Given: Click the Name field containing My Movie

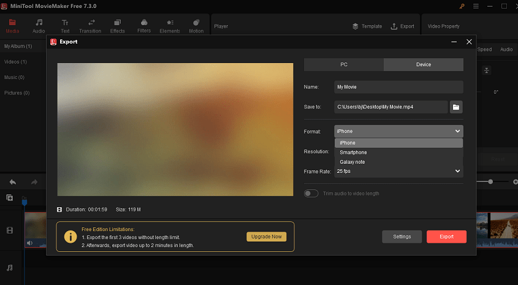Looking at the screenshot, I should (x=398, y=87).
